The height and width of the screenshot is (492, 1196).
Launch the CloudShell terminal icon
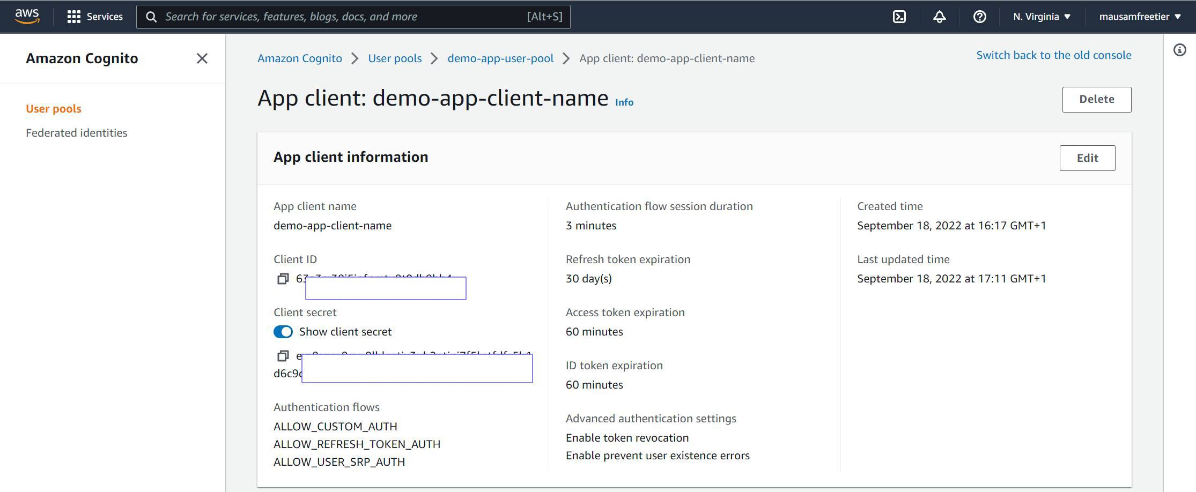point(899,17)
